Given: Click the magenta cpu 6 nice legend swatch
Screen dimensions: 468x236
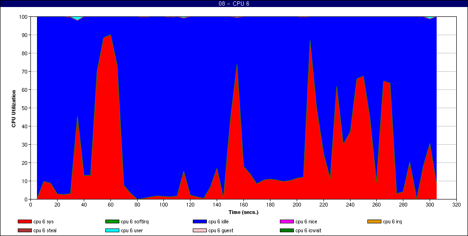Looking at the screenshot, I should (x=287, y=221).
